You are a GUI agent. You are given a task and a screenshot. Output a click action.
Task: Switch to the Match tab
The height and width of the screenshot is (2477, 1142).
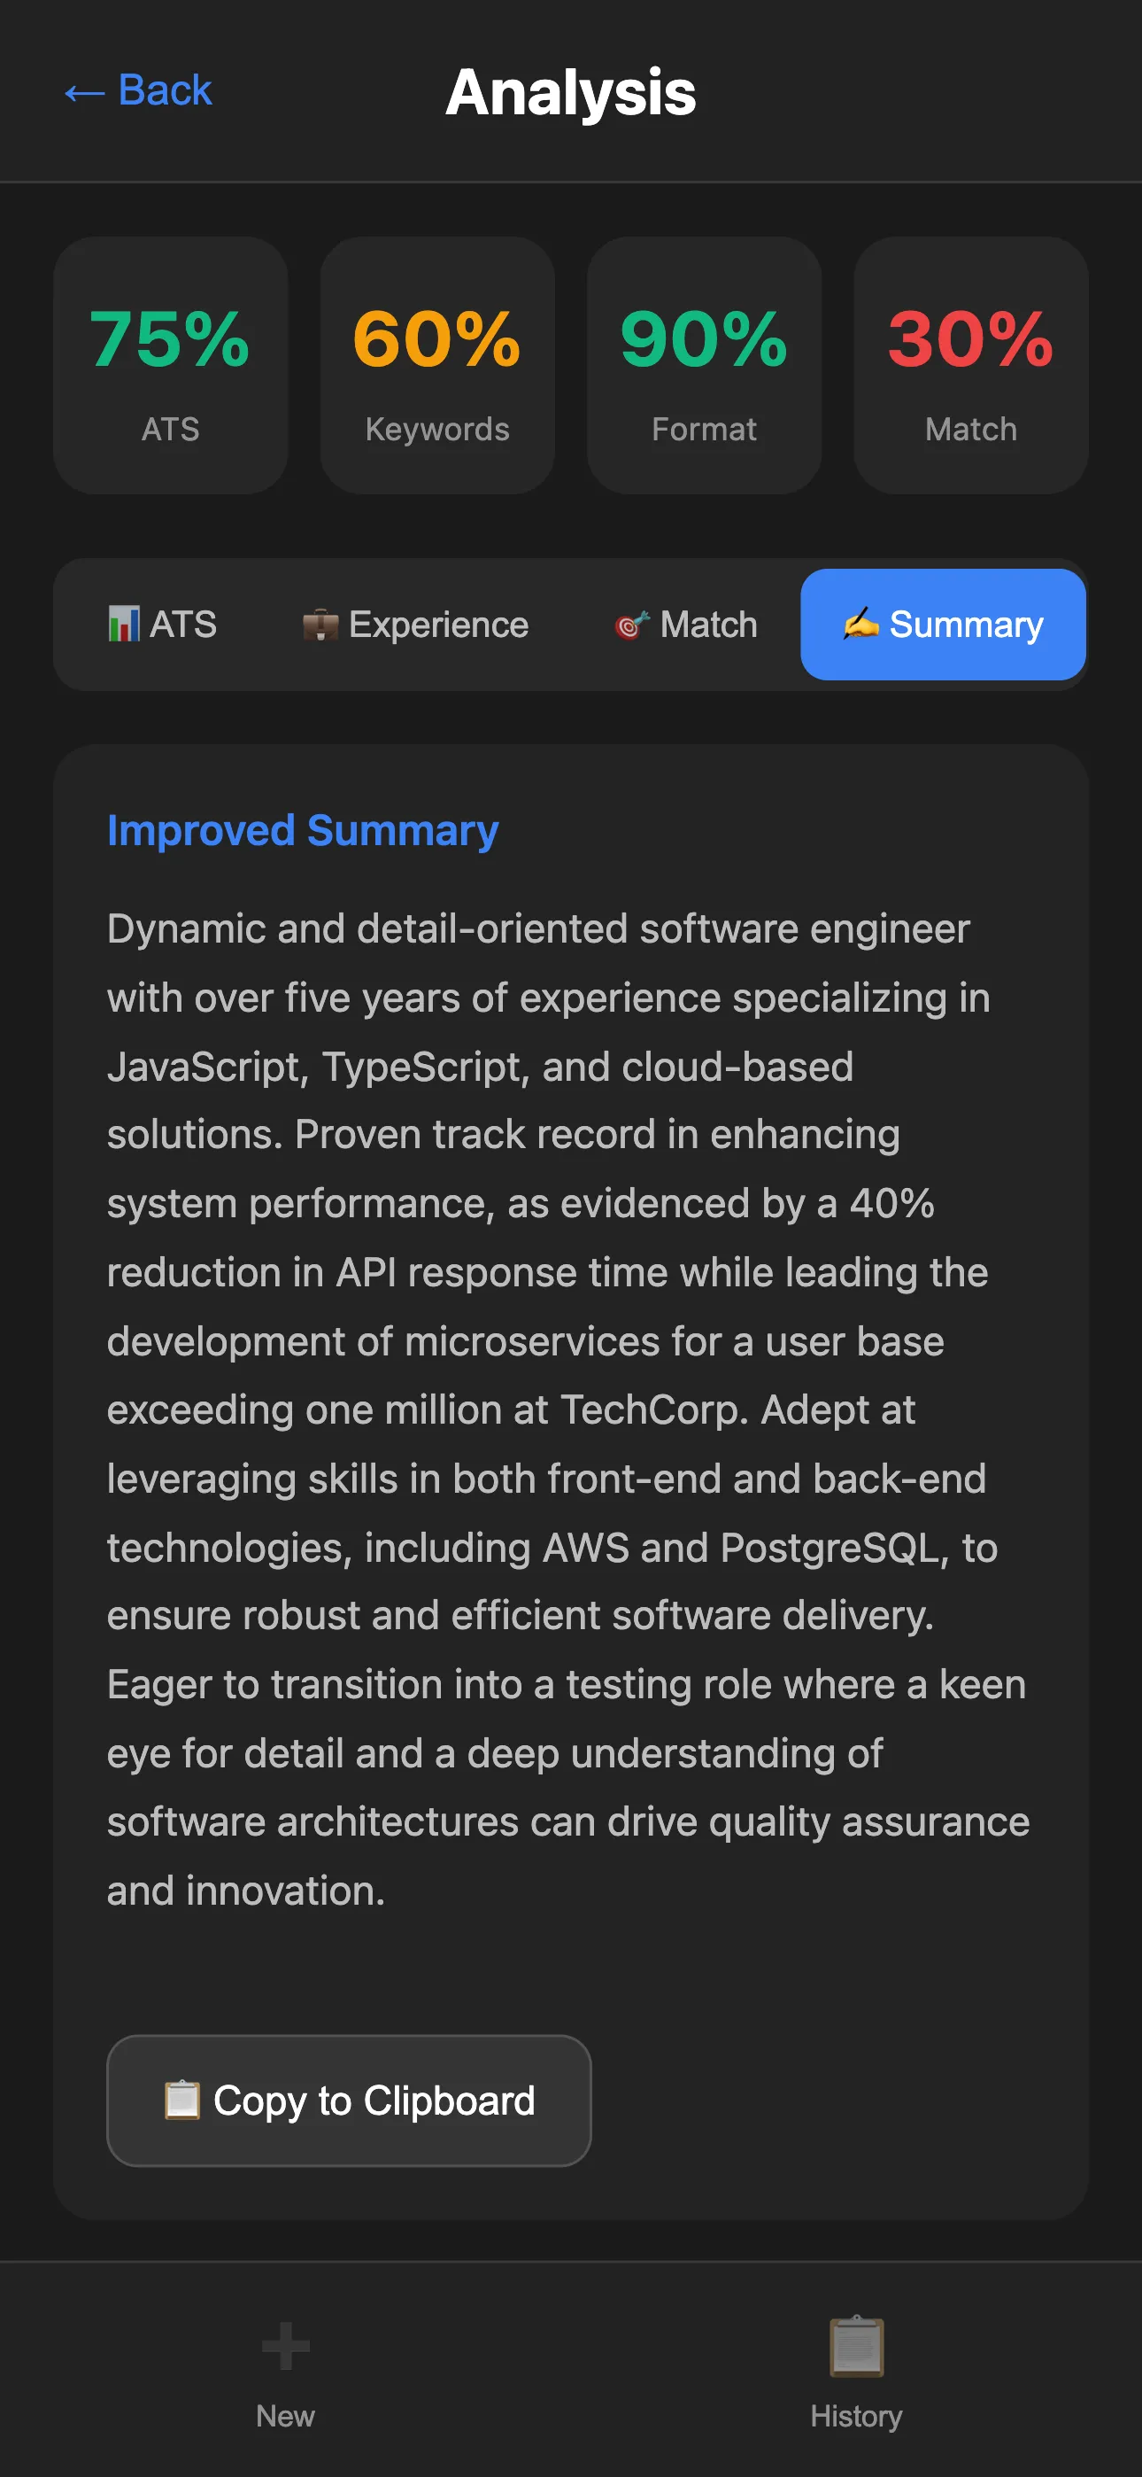[708, 625]
